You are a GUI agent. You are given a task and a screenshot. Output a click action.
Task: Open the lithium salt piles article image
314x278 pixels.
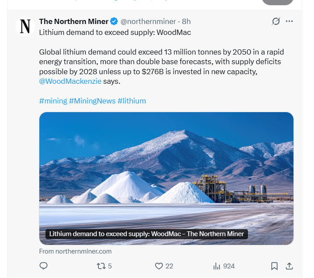pyautogui.click(x=166, y=175)
